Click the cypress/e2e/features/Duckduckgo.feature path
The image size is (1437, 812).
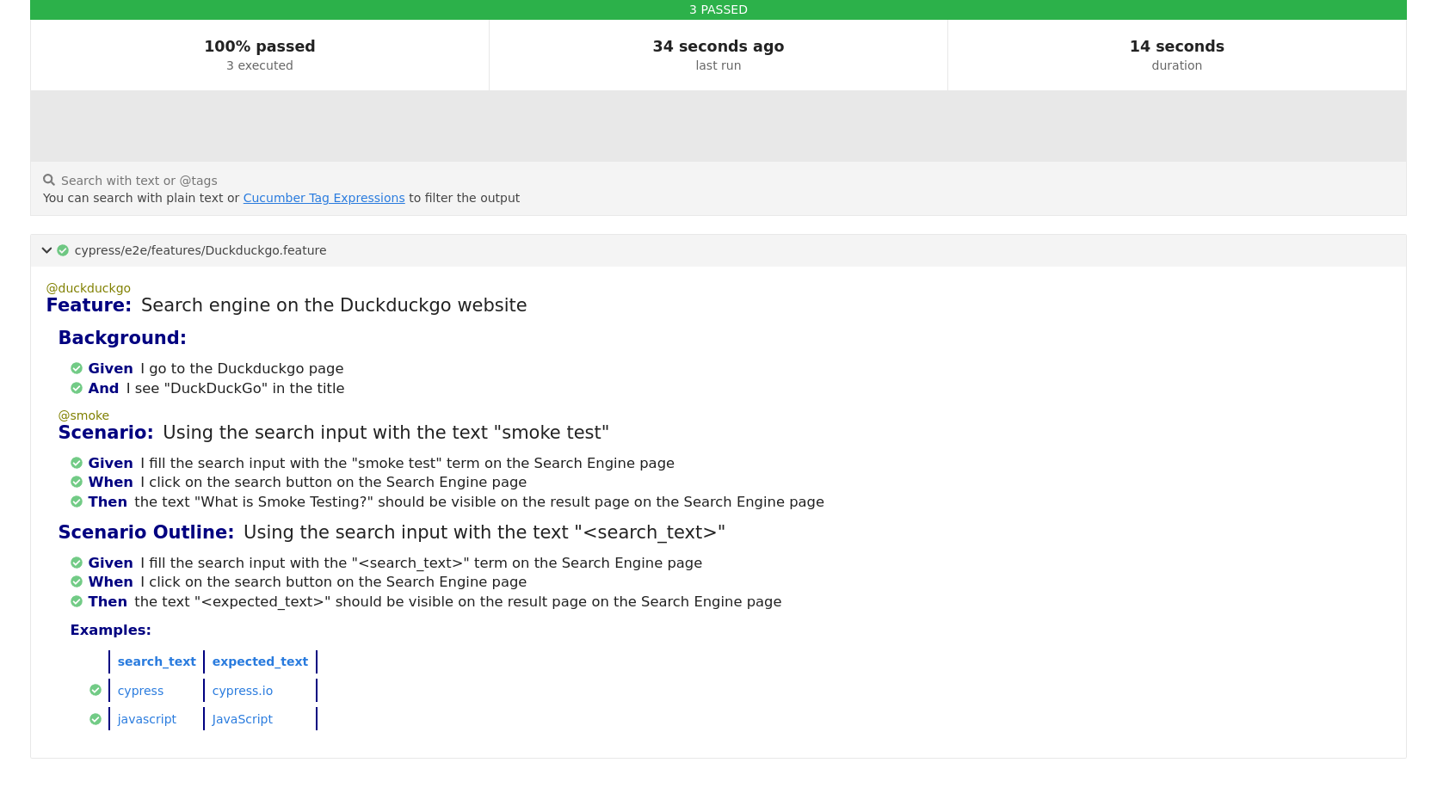pyautogui.click(x=200, y=250)
